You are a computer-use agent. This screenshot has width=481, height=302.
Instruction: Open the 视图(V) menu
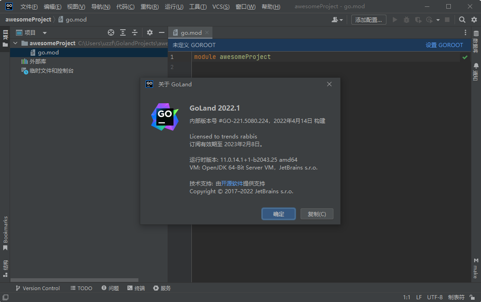coord(76,6)
